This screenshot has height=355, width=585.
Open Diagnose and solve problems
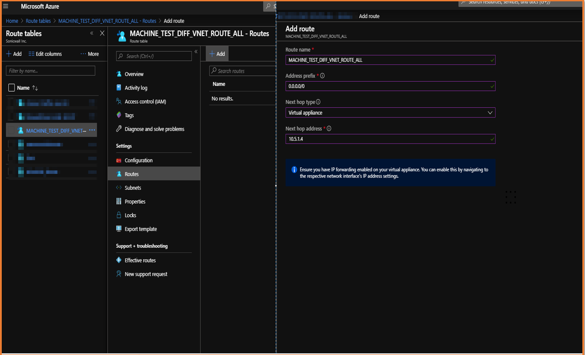[155, 129]
